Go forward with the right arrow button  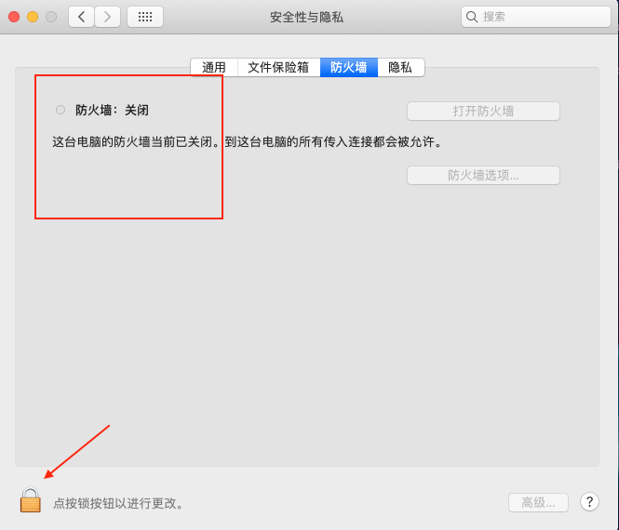point(107,17)
